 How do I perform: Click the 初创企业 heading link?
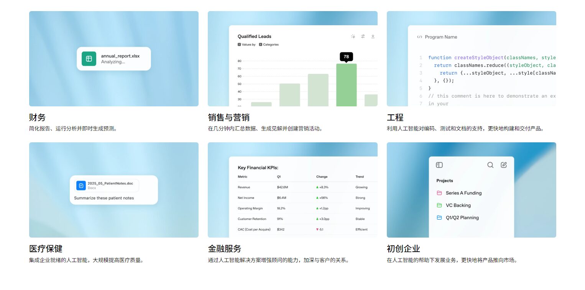403,249
